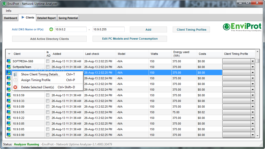Click the table scrollbar down arrow
265x149 pixels.
click(258, 136)
